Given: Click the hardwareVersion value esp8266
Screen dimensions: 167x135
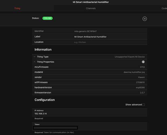Looking at the screenshot, I should pos(140,87).
